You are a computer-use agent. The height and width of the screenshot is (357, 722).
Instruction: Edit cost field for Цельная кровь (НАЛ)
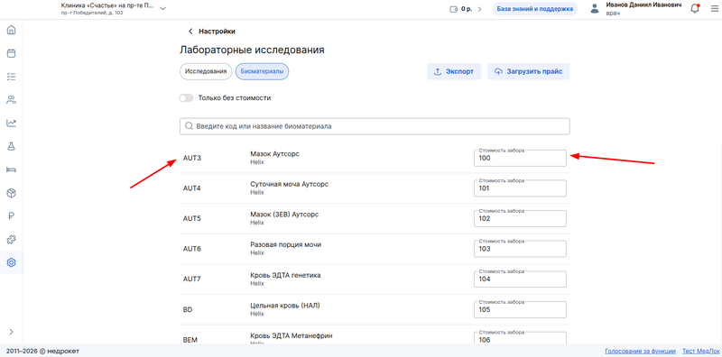[520, 309]
